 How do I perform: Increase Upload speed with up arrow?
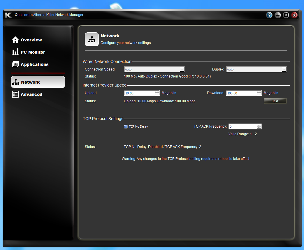[x=157, y=92]
